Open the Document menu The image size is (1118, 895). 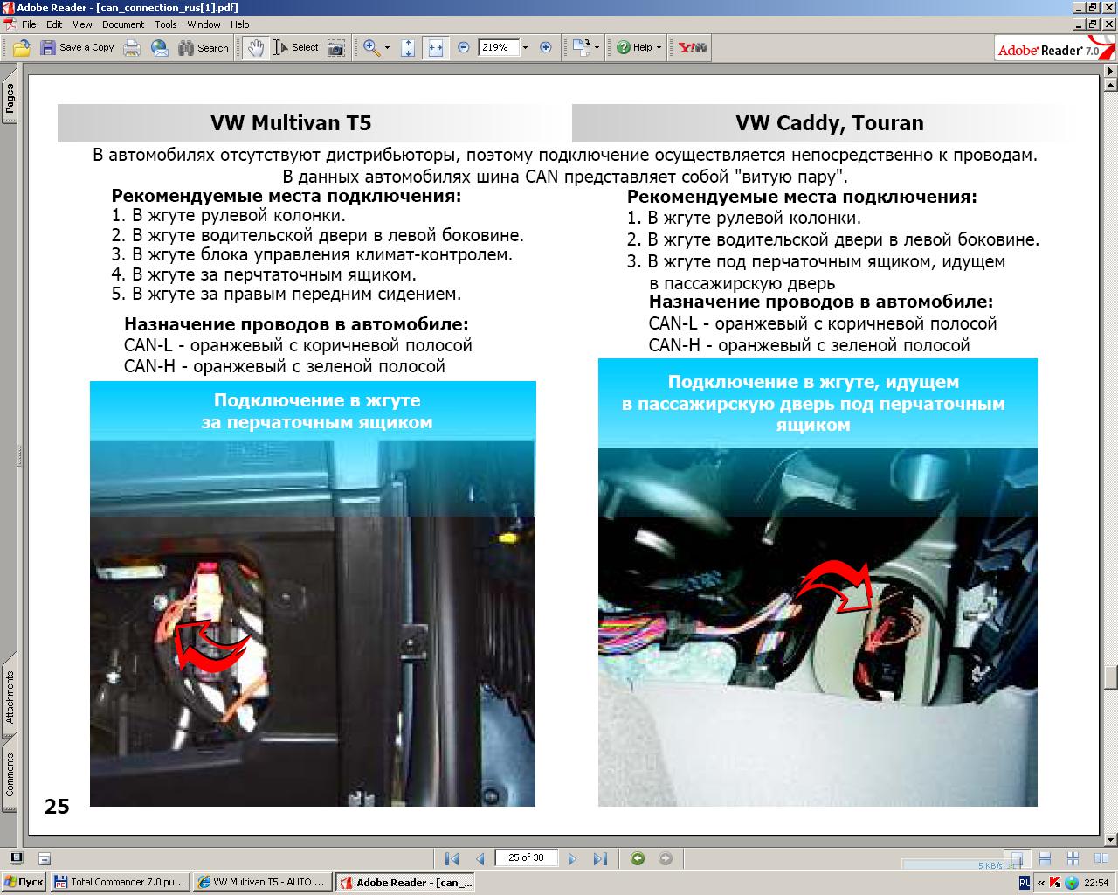pyautogui.click(x=123, y=24)
